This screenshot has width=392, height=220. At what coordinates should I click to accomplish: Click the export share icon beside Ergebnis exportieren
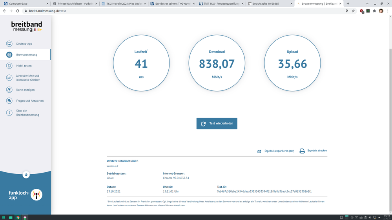[x=259, y=151]
